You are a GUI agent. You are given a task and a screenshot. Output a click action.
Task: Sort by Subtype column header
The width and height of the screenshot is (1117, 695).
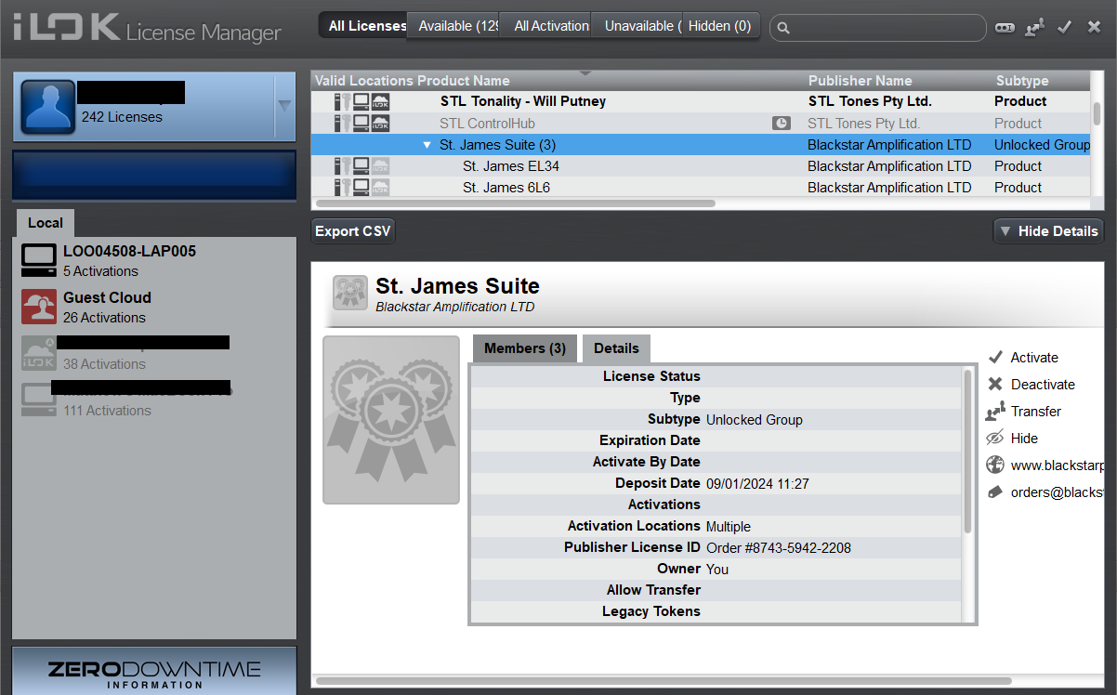1022,81
